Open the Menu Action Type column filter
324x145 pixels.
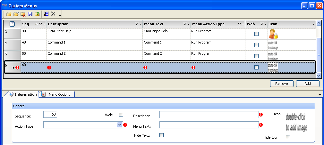(x=240, y=24)
